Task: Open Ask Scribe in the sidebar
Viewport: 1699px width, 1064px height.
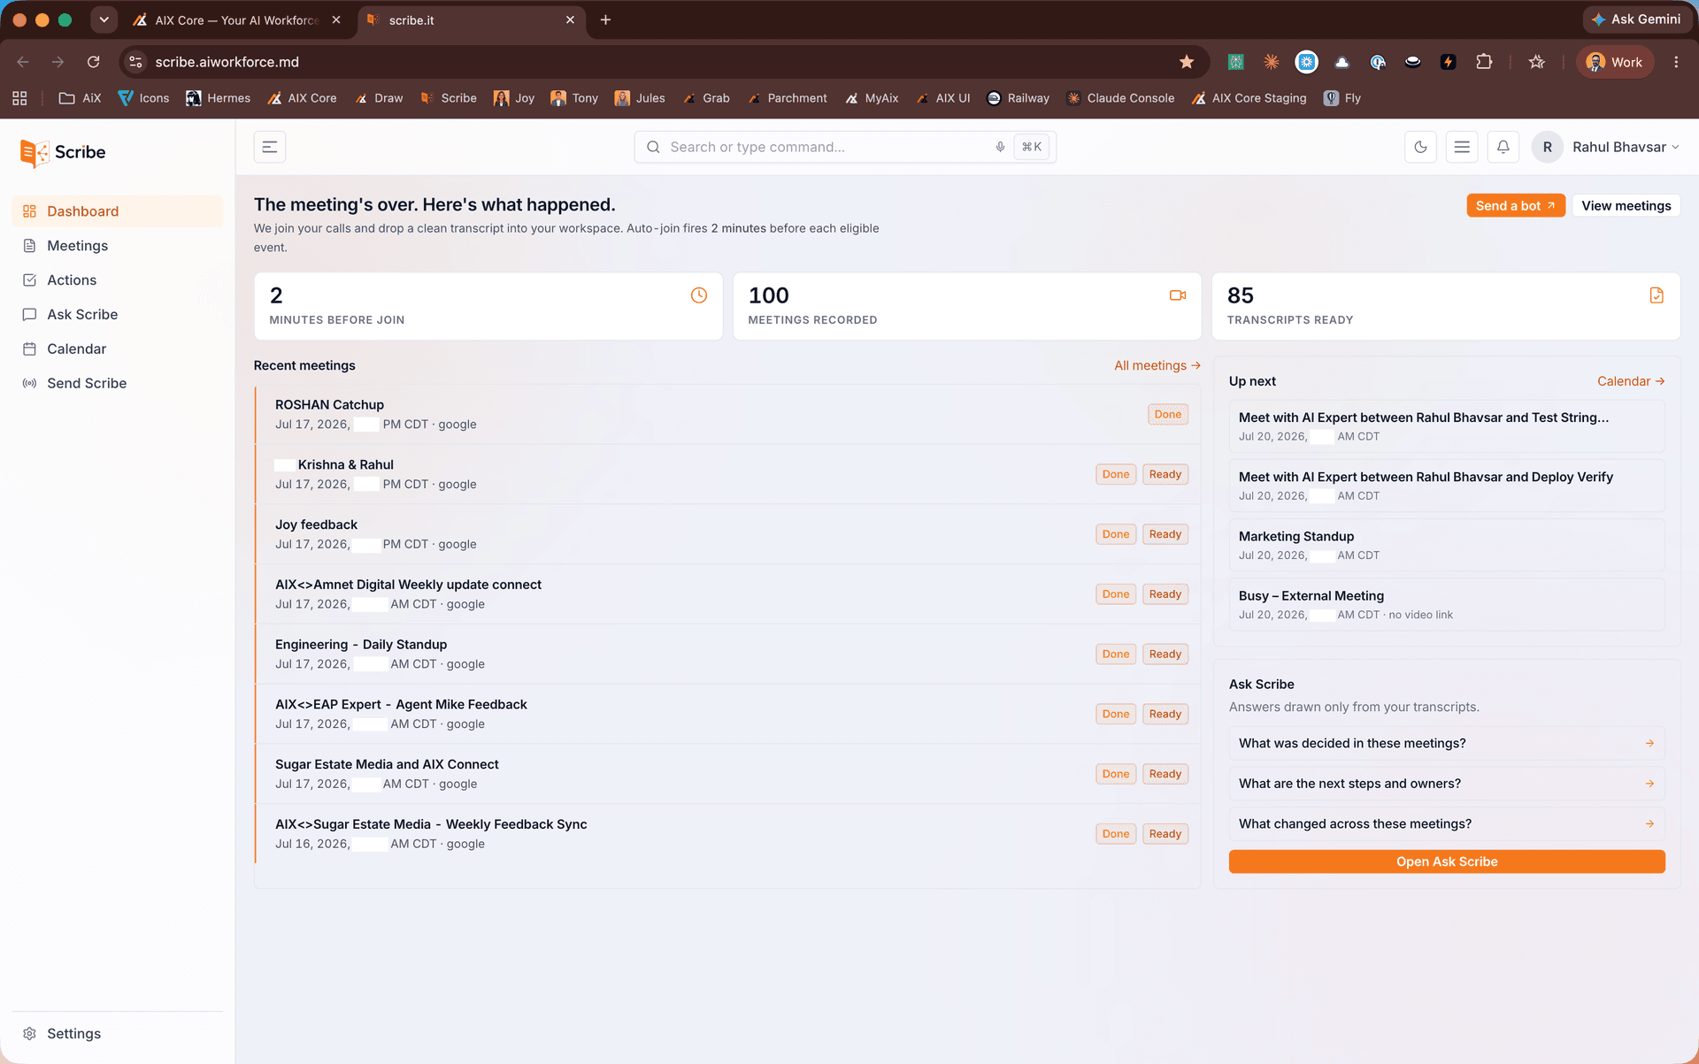Action: click(118, 315)
